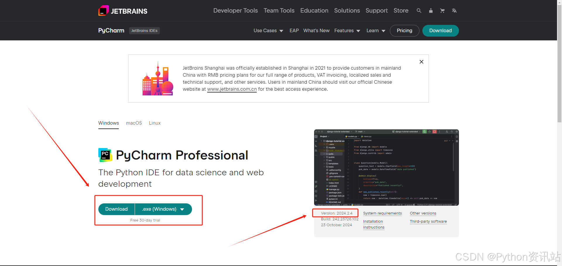Open System requirements link

[x=382, y=213]
